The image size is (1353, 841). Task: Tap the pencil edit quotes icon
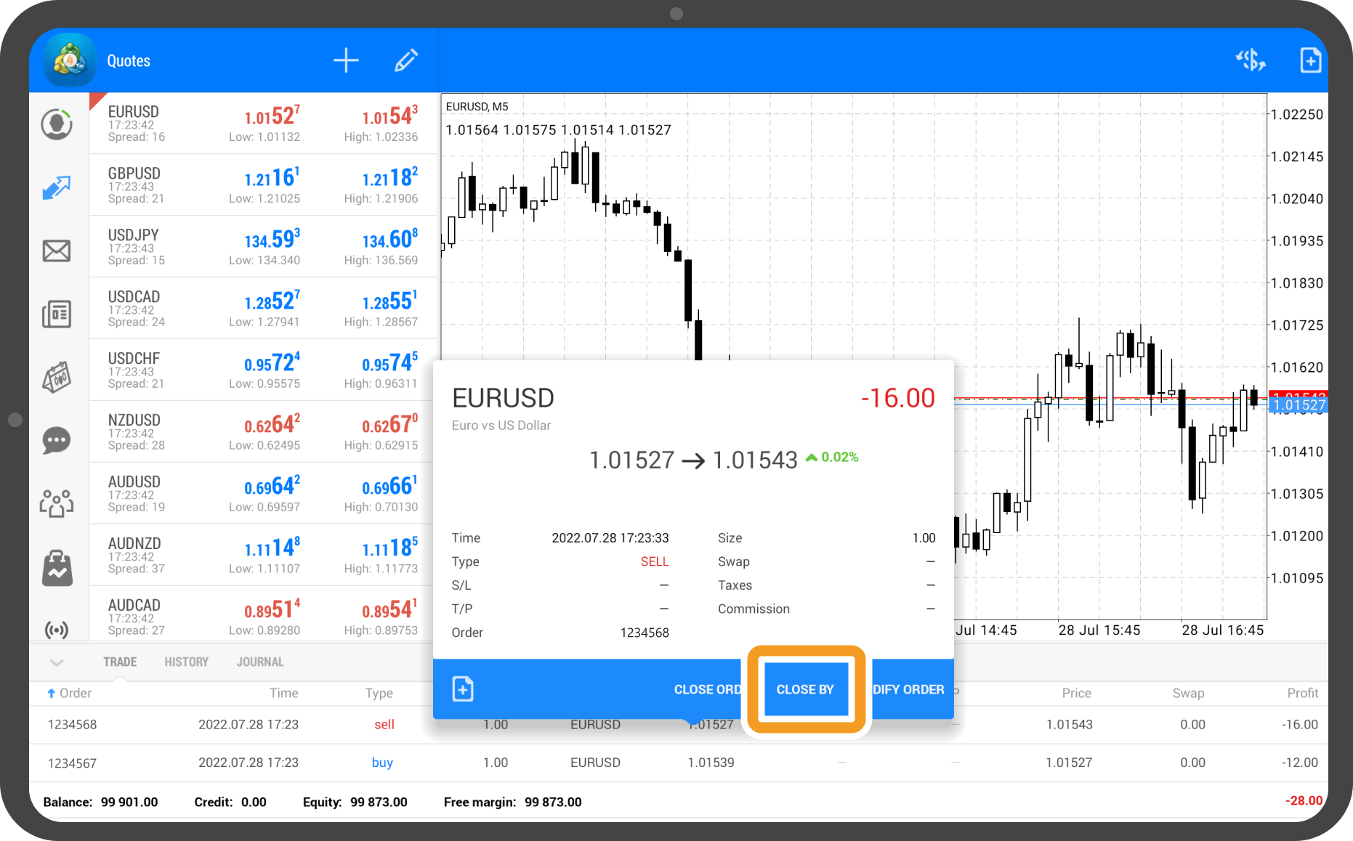(405, 60)
